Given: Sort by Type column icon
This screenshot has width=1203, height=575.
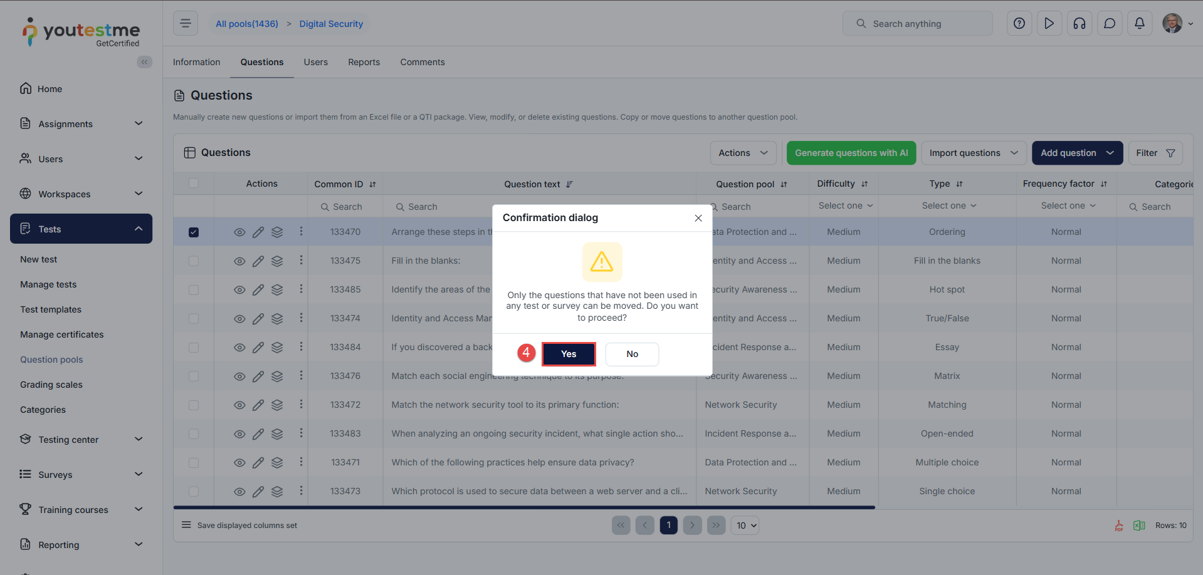Looking at the screenshot, I should (959, 184).
